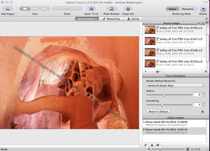Add a source image with plus button
Image resolution: width=210 pixels, height=151 pixels.
click(x=145, y=72)
